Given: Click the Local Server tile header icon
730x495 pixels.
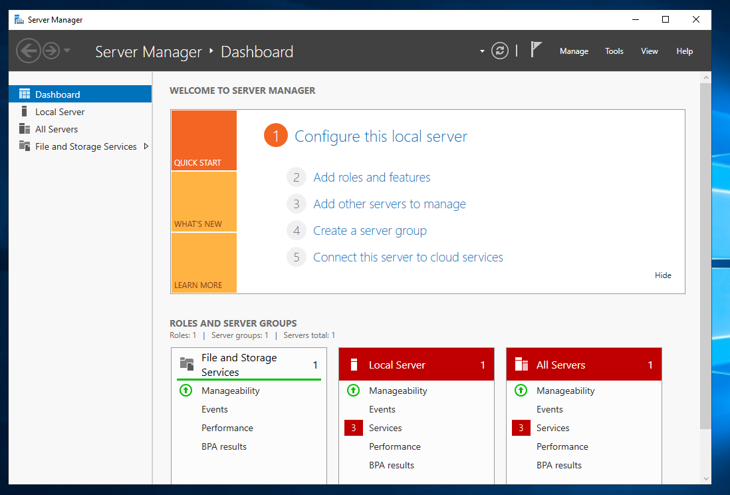Looking at the screenshot, I should pos(354,365).
